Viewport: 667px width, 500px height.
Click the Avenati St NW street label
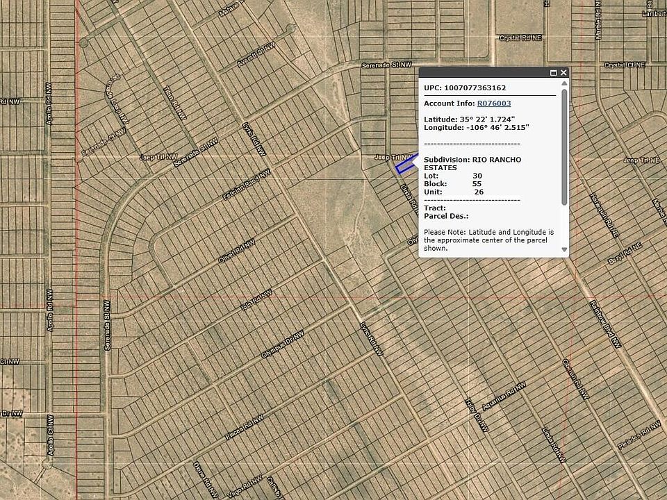click(256, 54)
